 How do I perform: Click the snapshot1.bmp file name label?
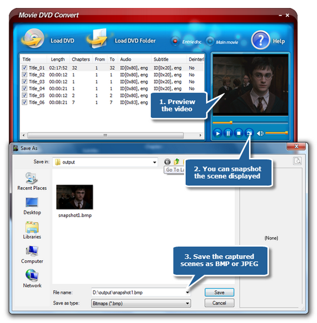point(75,216)
